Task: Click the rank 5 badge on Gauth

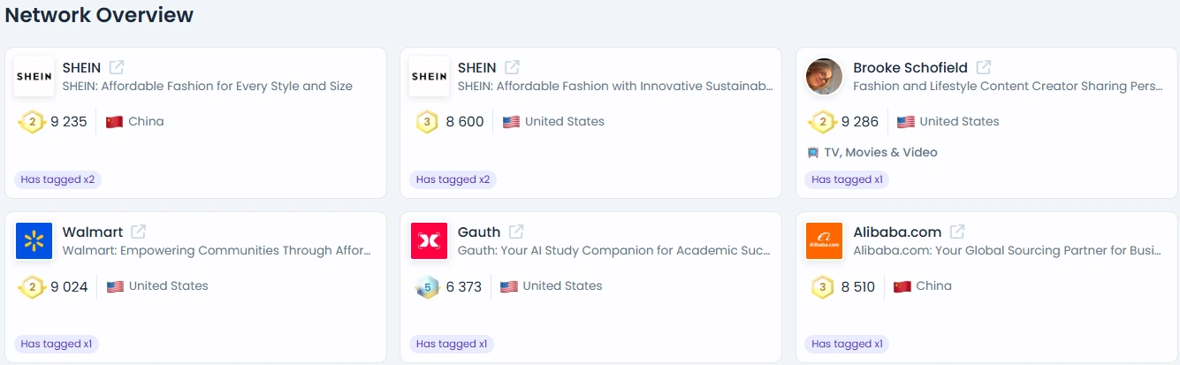Action: 427,286
